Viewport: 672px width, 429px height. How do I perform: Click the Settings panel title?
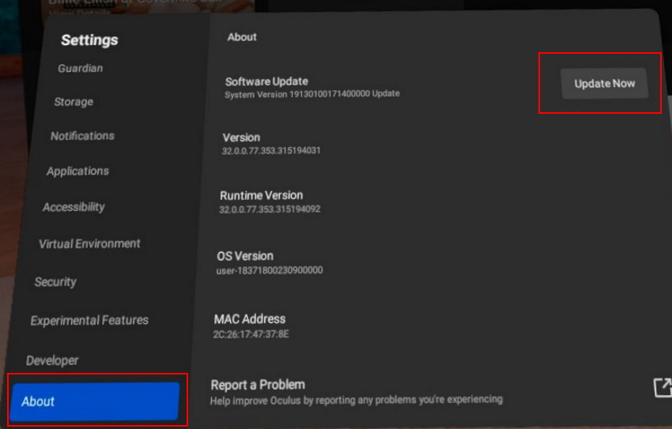point(89,40)
